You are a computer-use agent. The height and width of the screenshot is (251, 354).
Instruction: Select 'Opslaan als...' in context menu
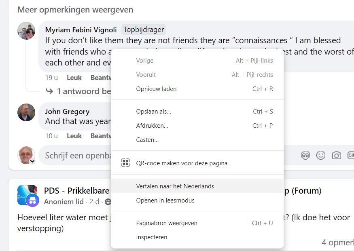154,112
